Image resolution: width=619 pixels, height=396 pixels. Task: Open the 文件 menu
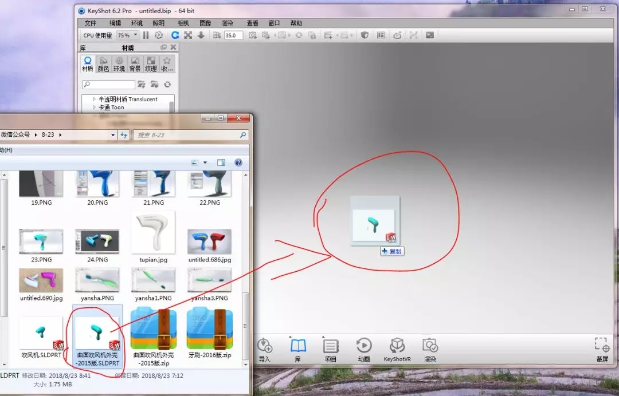tap(91, 23)
